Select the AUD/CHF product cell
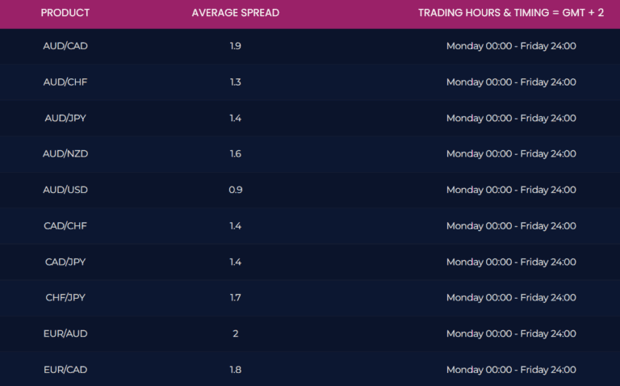 tap(65, 82)
